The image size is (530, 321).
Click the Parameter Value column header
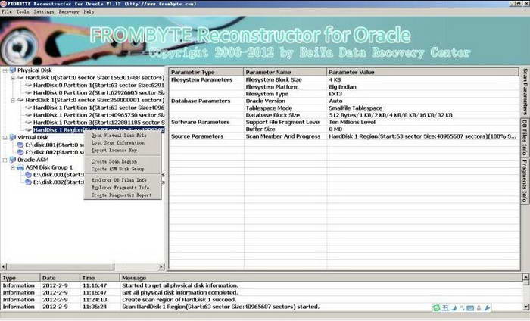pyautogui.click(x=422, y=73)
